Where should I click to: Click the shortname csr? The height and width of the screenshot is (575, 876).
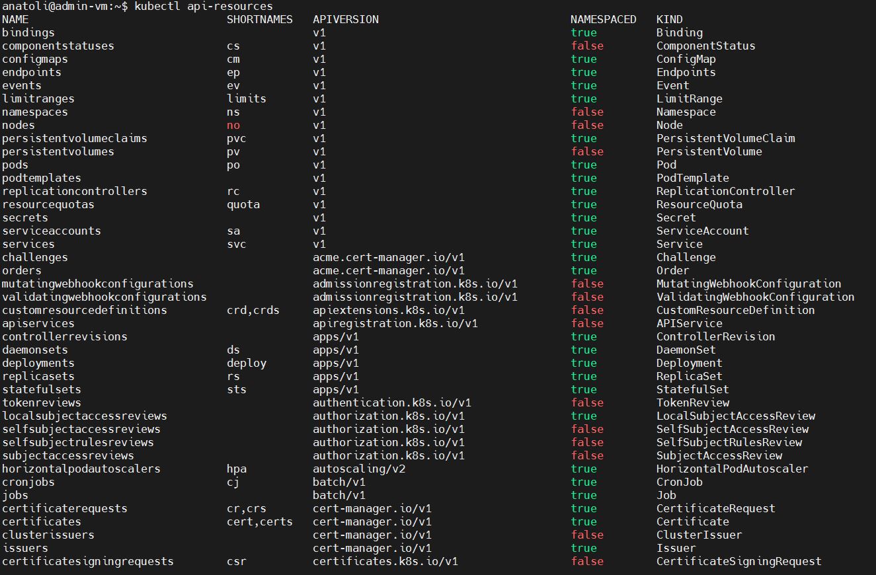click(235, 561)
